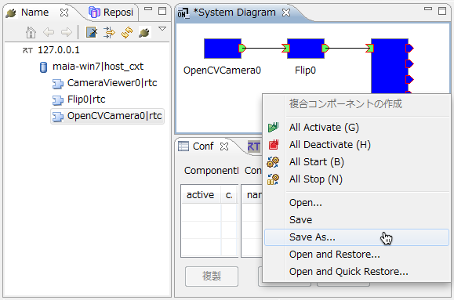454x300 pixels.
Task: Choose All Activate (G) from context menu
Action: click(x=357, y=128)
